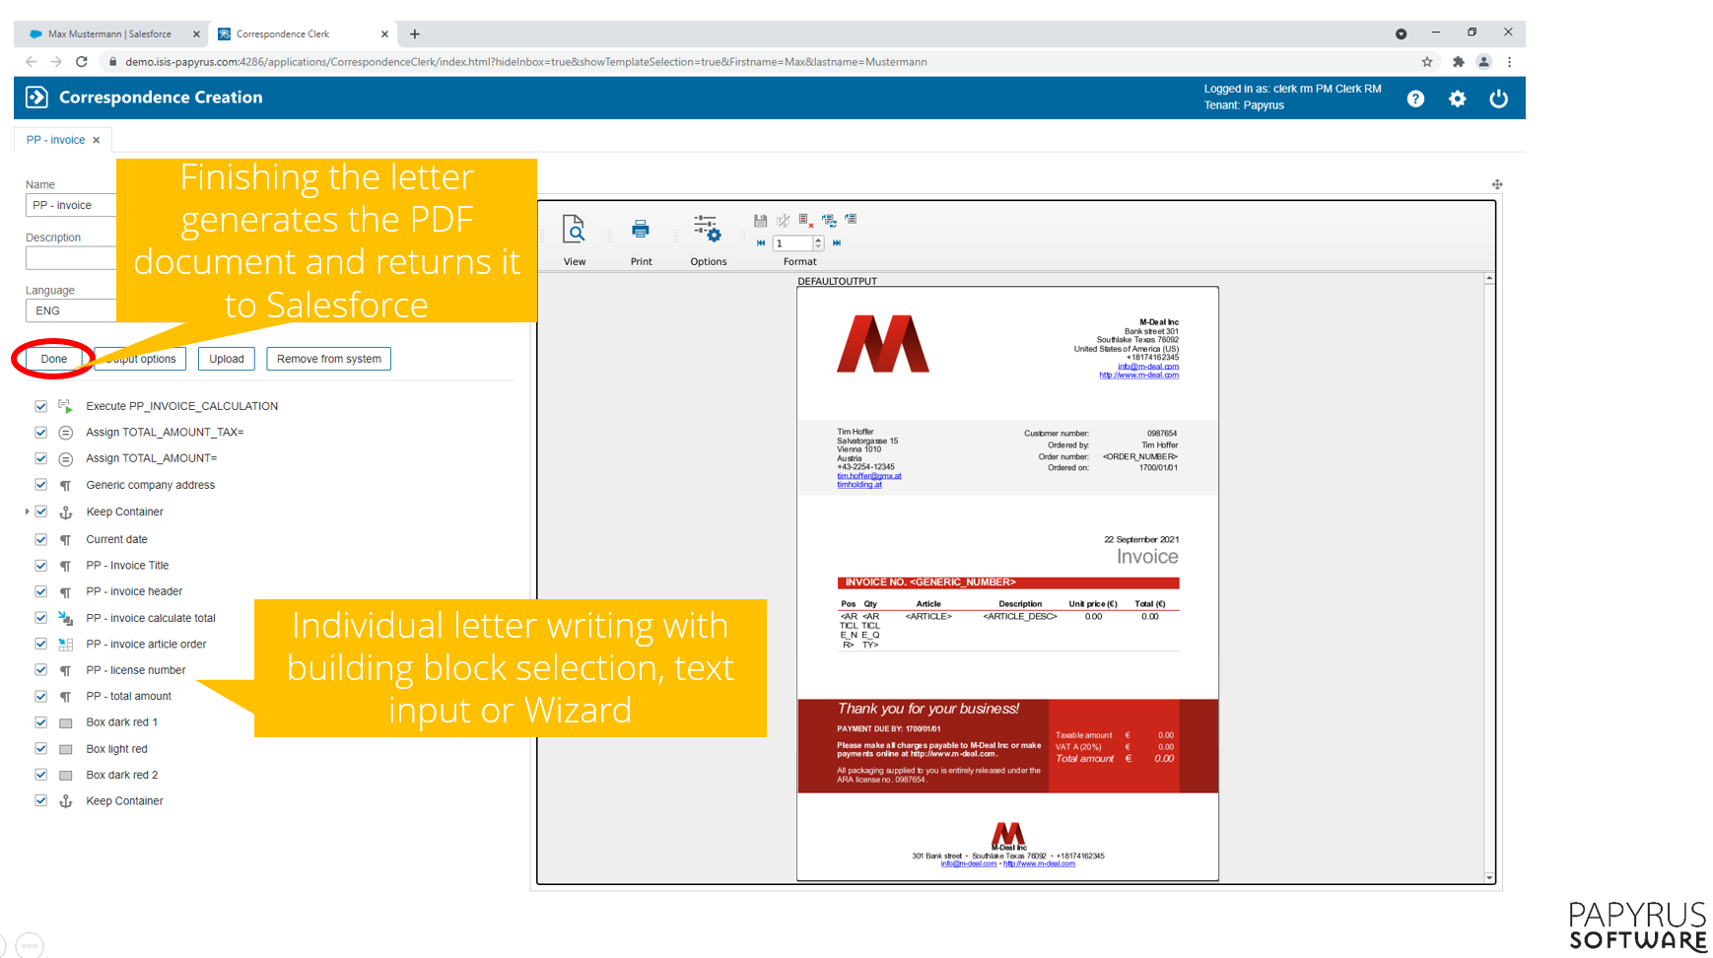1713x958 pixels.
Task: Toggle the PP - license number checkbox
Action: (40, 670)
